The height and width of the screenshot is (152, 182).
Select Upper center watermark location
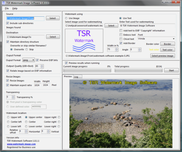(26, 117)
